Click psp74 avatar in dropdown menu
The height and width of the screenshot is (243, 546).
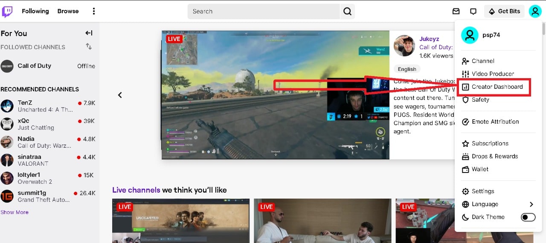pos(469,35)
